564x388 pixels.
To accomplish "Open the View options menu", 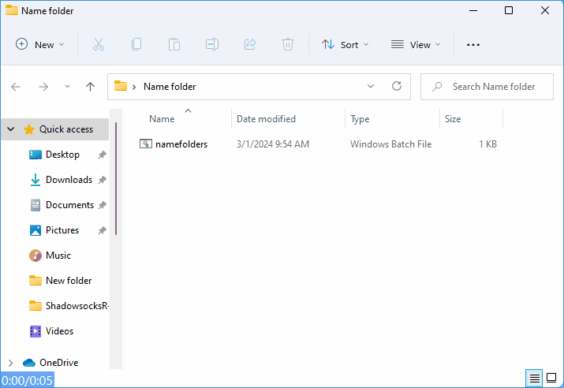I will pyautogui.click(x=416, y=45).
